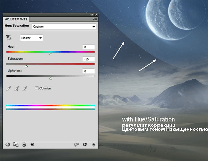
Task: Close the Adjustments panel
Action: tap(96, 15)
